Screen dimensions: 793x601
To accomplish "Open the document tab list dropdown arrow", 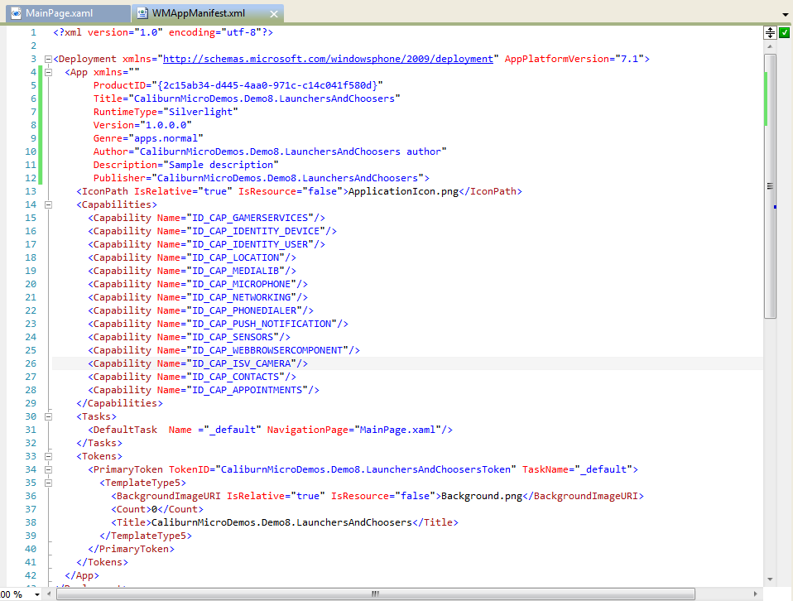I will click(x=786, y=15).
